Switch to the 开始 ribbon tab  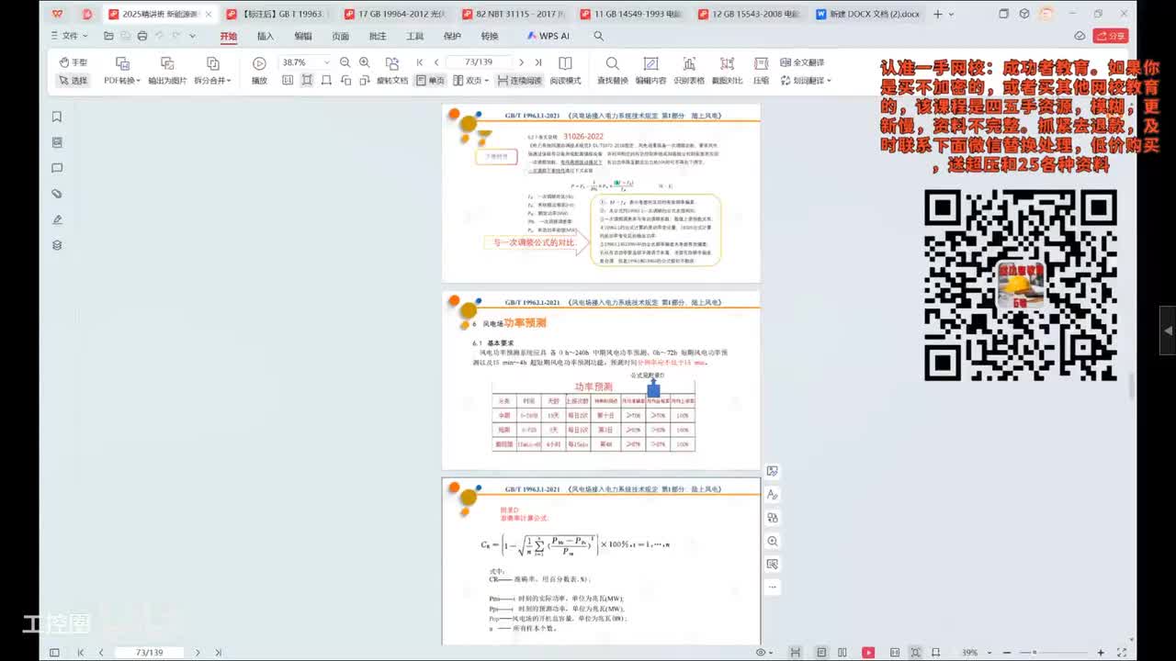click(x=228, y=36)
